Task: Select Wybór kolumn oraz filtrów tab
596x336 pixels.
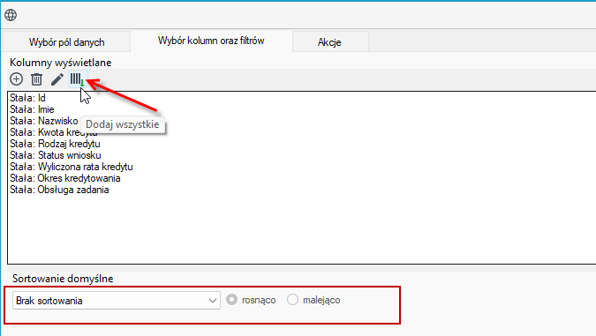Action: pos(211,41)
